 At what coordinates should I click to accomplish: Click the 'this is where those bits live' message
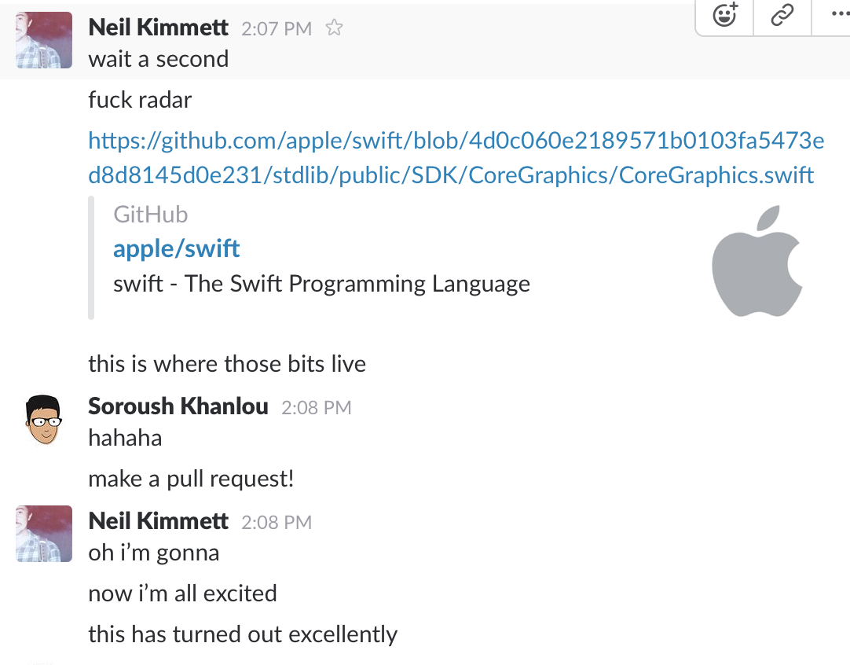227,364
